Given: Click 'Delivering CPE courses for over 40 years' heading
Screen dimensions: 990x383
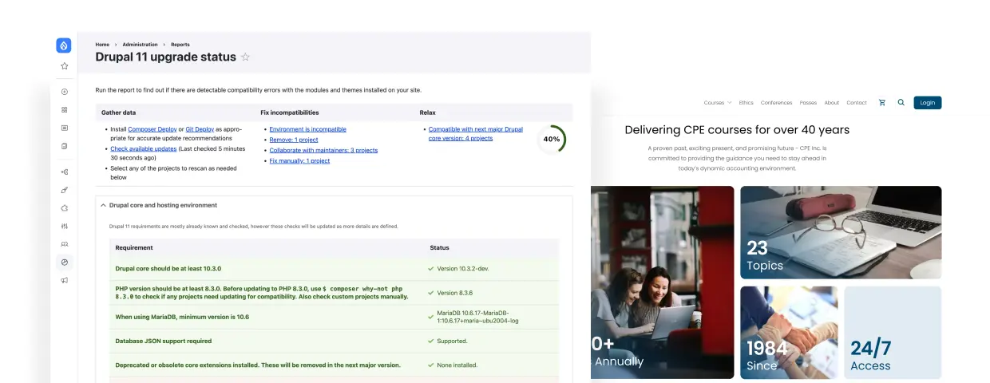Looking at the screenshot, I should 737,130.
